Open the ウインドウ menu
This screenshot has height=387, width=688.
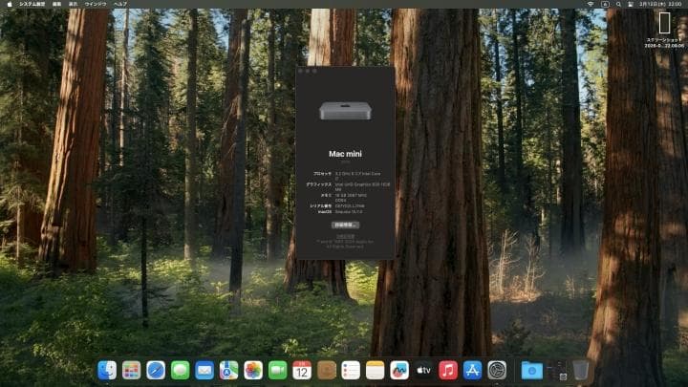(96, 4)
